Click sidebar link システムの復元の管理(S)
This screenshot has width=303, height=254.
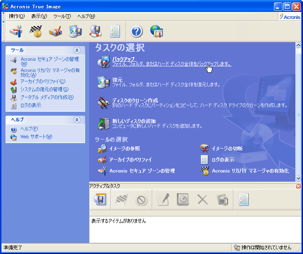tap(45, 89)
